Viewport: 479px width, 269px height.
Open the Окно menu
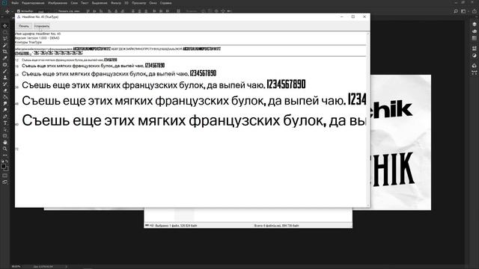pyautogui.click(x=153, y=3)
